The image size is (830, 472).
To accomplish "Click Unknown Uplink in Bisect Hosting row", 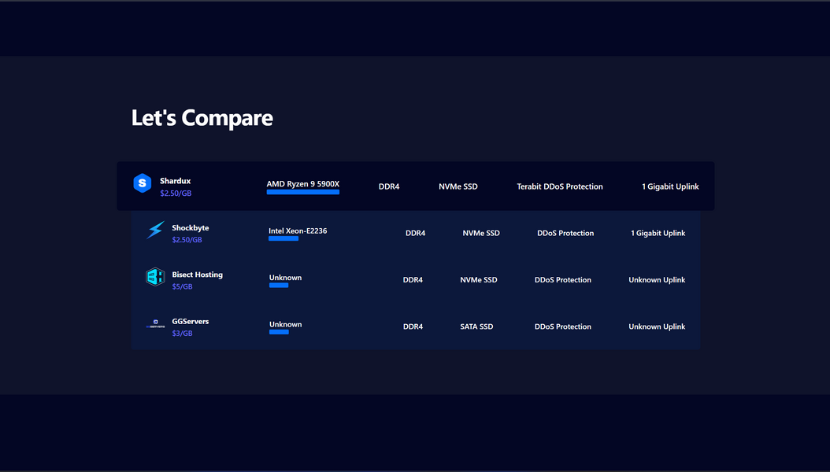I will point(657,280).
